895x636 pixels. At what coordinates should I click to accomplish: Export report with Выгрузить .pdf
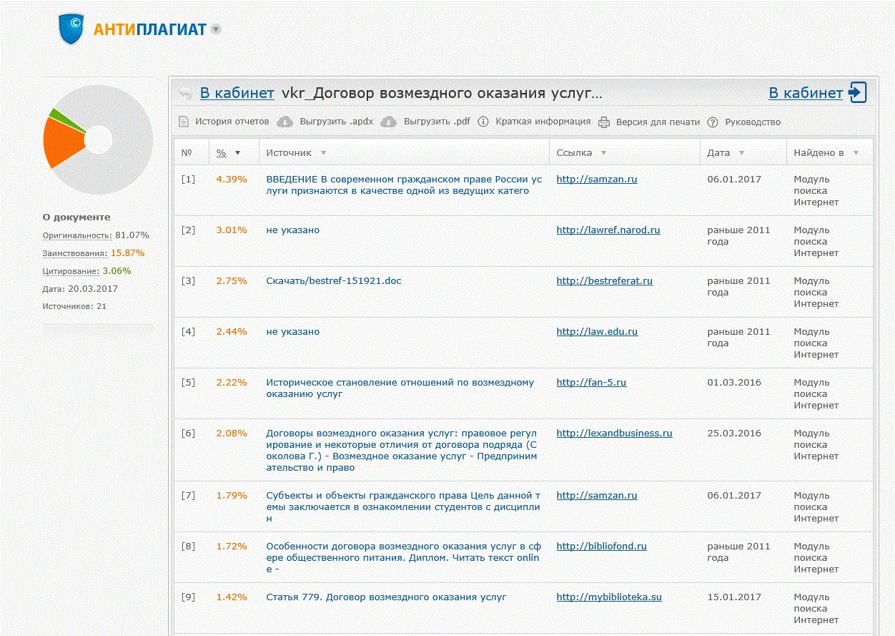[436, 122]
